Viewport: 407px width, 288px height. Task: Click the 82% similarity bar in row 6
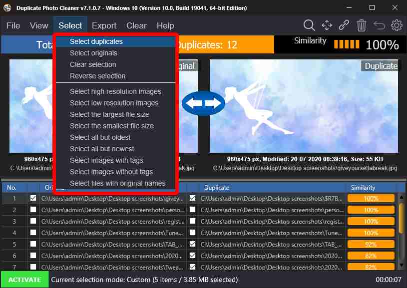coord(371,256)
